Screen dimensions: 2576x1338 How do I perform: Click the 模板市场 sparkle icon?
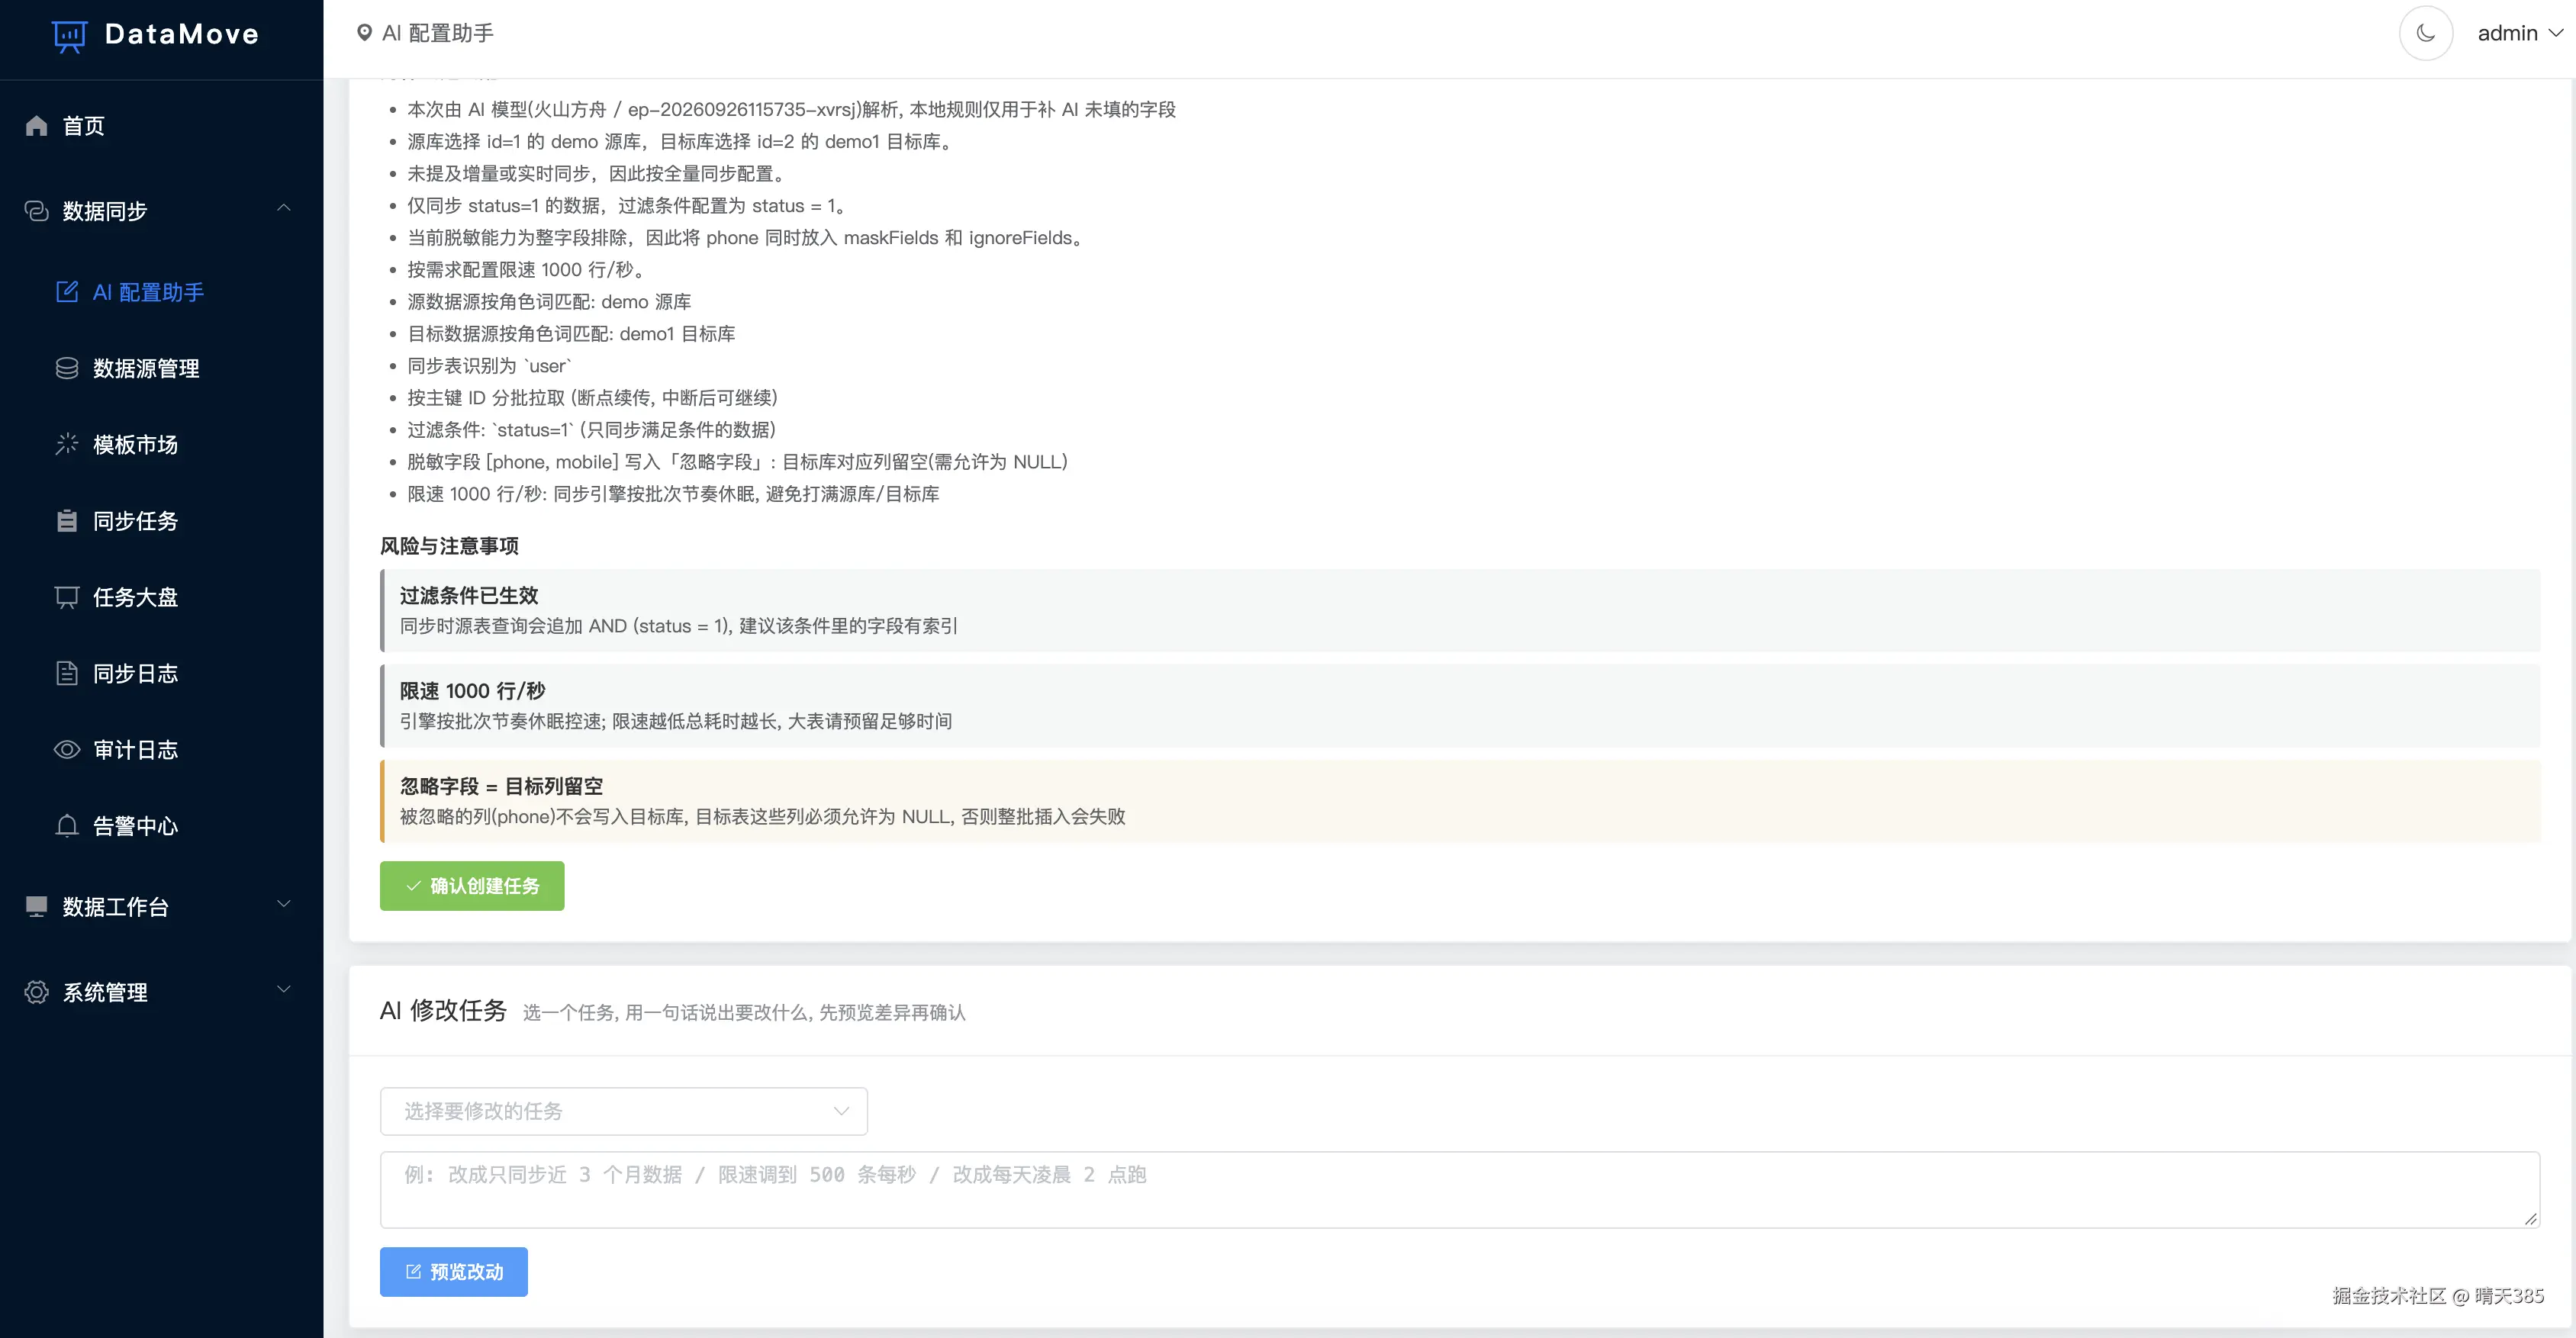pyautogui.click(x=67, y=444)
